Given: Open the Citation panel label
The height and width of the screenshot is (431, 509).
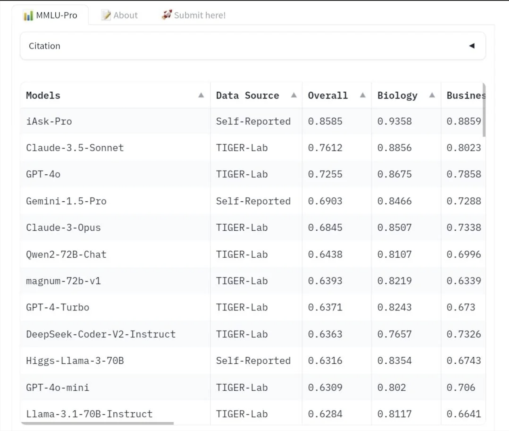Looking at the screenshot, I should (x=45, y=46).
